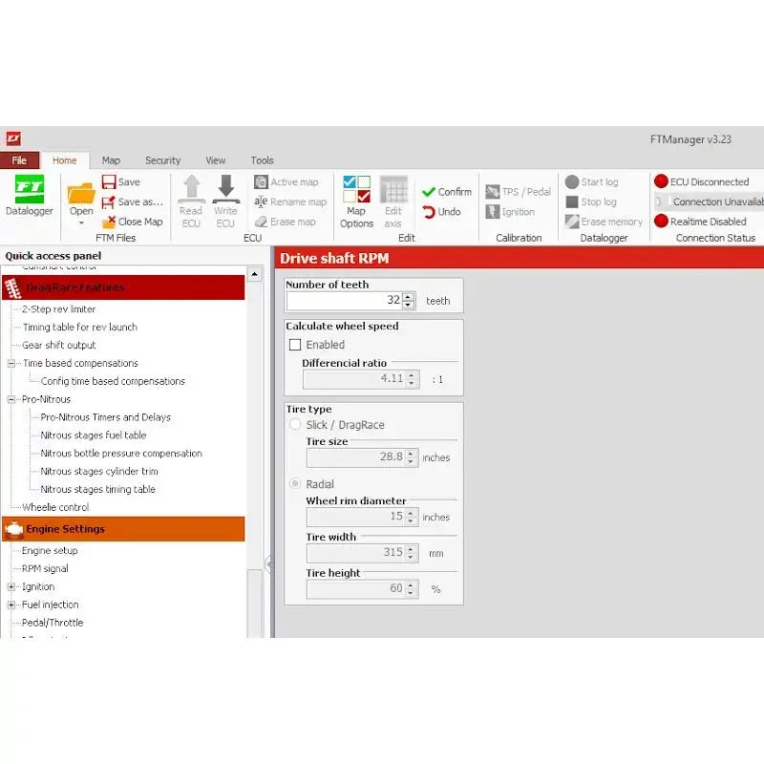Click the Close Map icon
The width and height of the screenshot is (764, 764).
pos(109,222)
